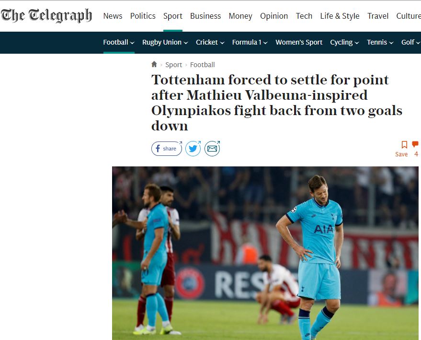Save article with bookmark icon
The image size is (421, 340).
[404, 145]
